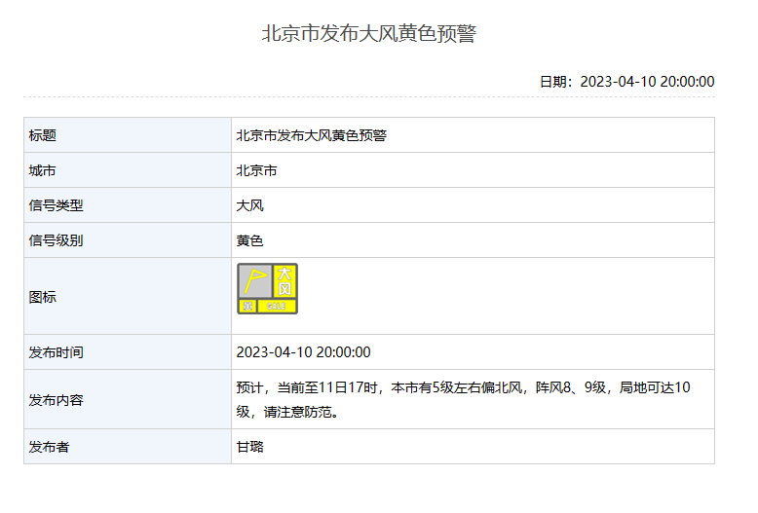
Task: Select the 信号类型 row label
Action: (57, 205)
